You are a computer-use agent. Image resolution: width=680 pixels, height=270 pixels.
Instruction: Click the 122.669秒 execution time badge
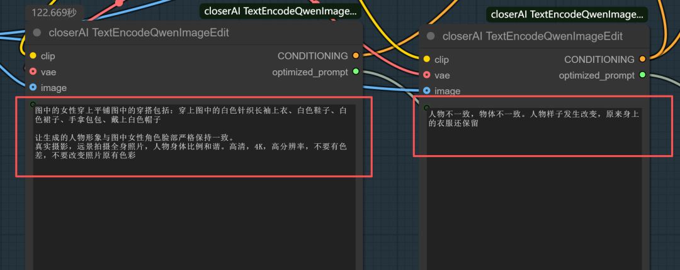(x=54, y=13)
